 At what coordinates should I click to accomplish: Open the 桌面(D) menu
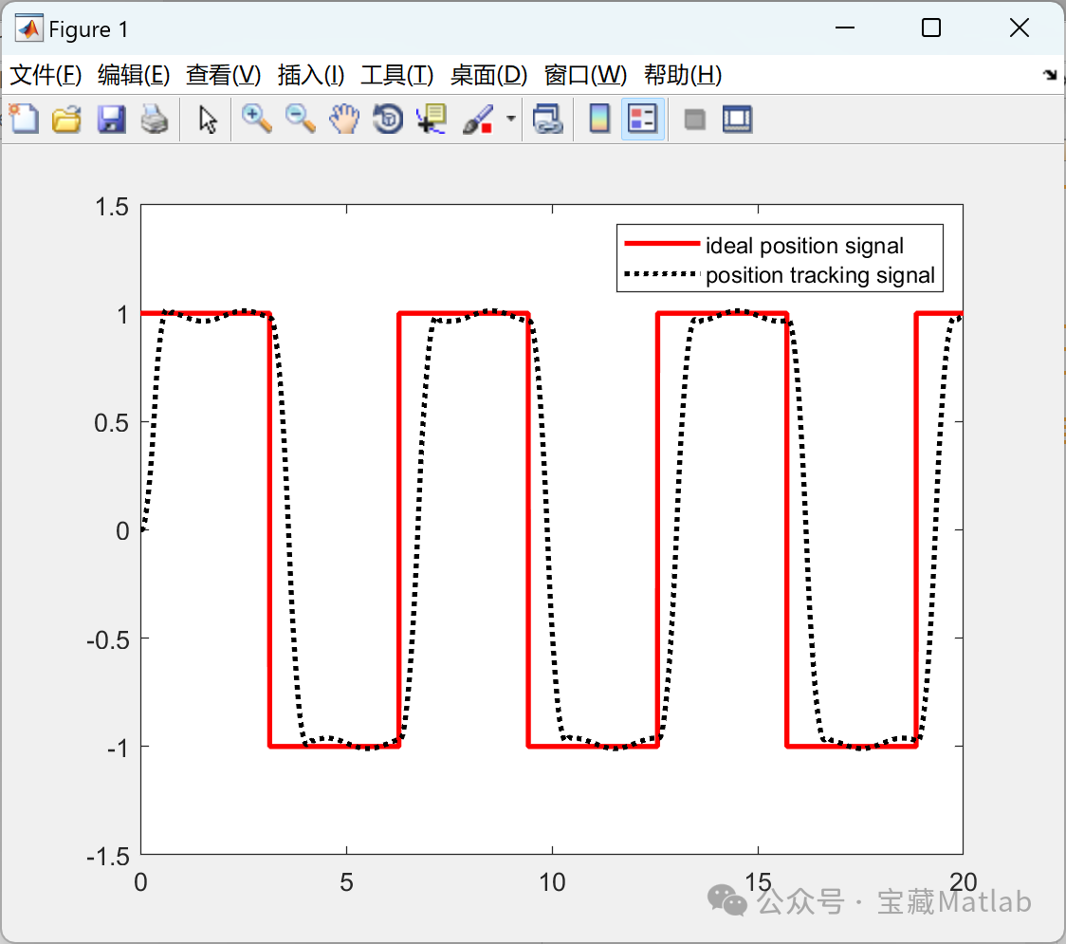tap(488, 75)
